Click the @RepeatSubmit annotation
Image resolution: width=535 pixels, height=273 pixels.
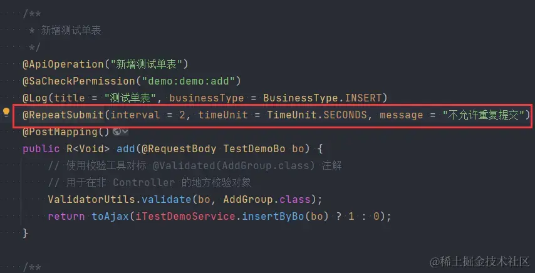click(x=63, y=115)
